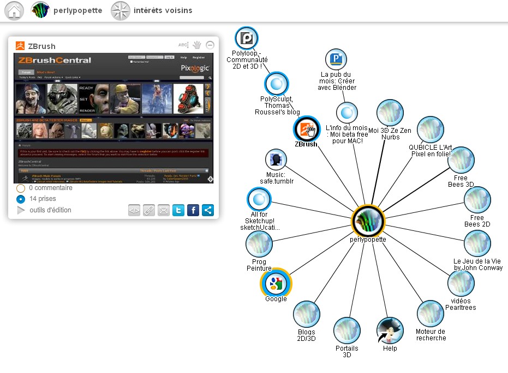Open the perlypopette profile avatar in header

tap(40, 10)
